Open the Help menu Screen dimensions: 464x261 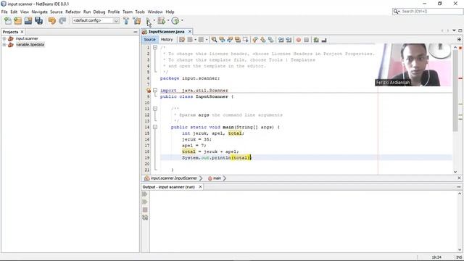pos(170,12)
